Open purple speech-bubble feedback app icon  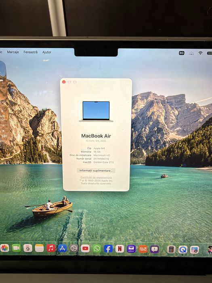click(x=155, y=249)
